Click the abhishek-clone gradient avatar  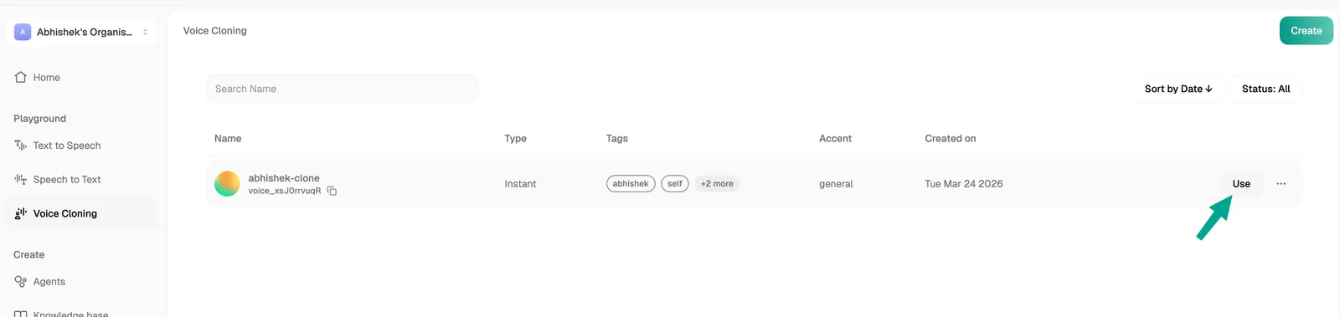(227, 183)
